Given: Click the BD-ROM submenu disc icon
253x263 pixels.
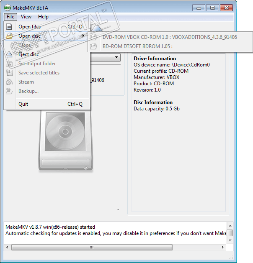Looking at the screenshot, I should (93, 46).
